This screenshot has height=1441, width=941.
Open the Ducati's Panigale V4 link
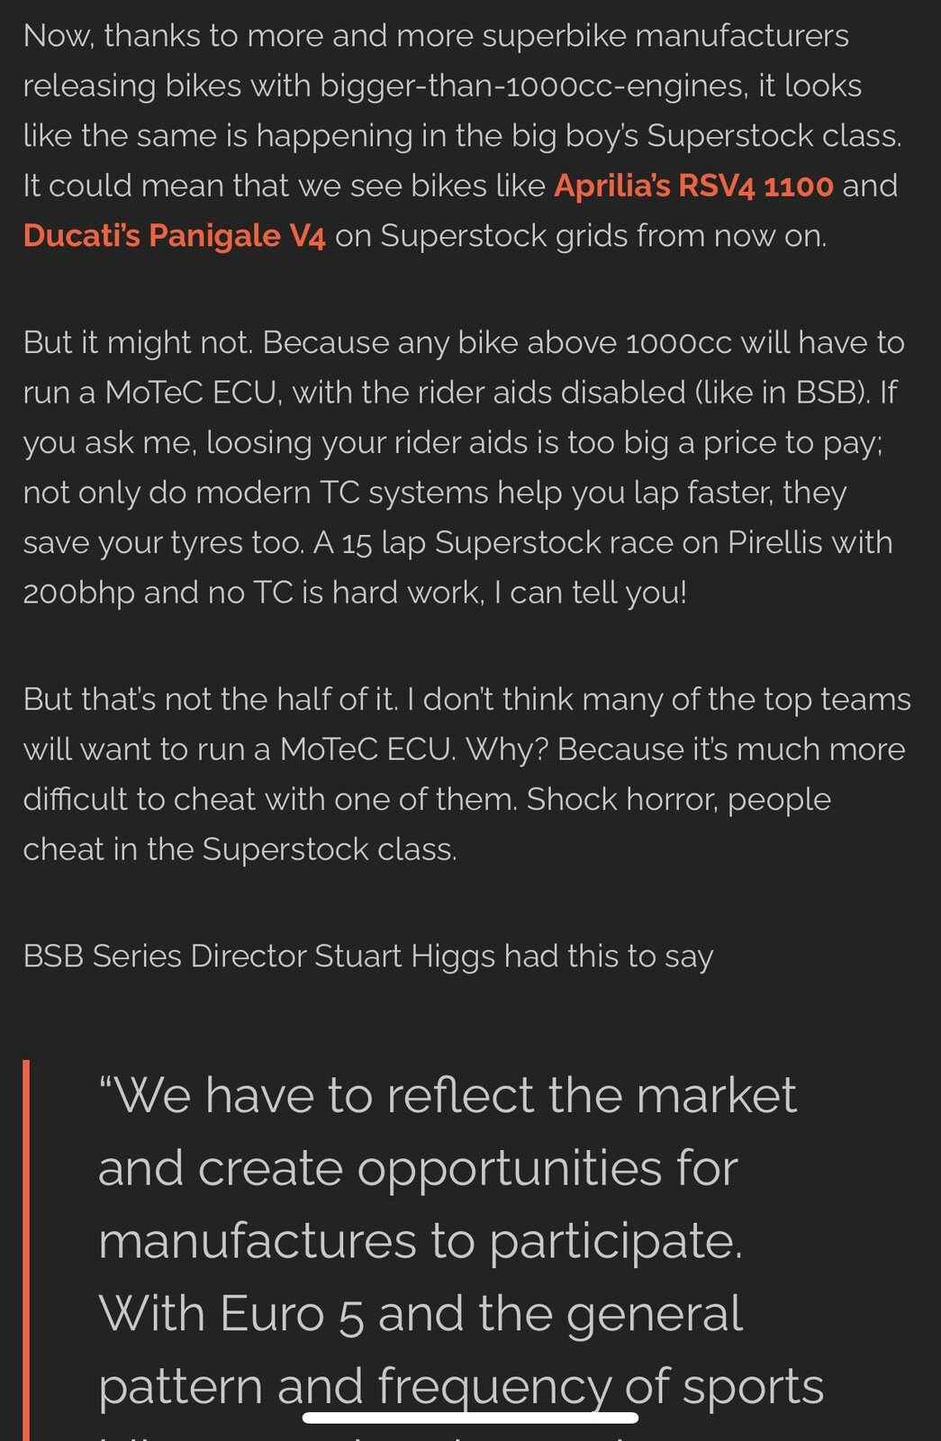(x=174, y=236)
